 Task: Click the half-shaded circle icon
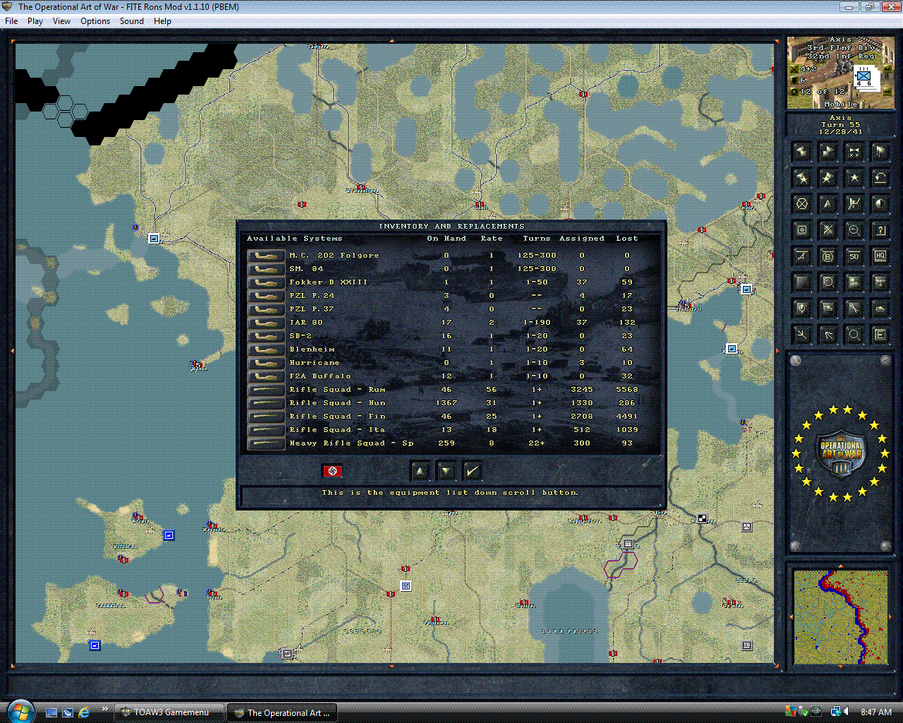880,204
